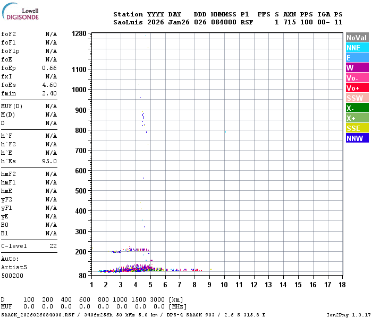Click the SSW salmon legend swatch

(x=357, y=98)
